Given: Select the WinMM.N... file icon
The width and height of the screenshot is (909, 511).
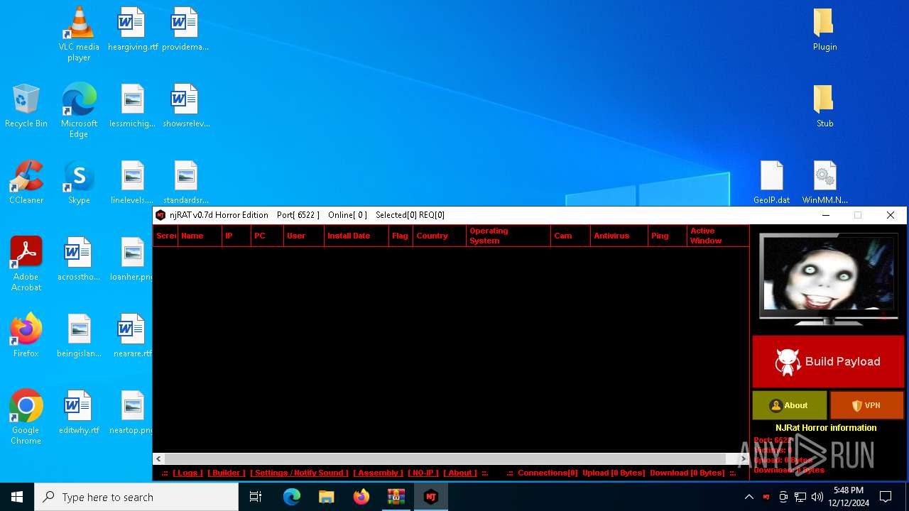Looking at the screenshot, I should (x=824, y=182).
